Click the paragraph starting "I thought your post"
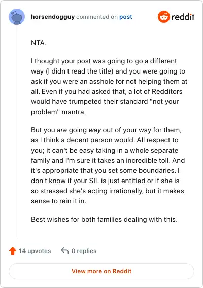This screenshot has height=288, width=203. (109, 86)
